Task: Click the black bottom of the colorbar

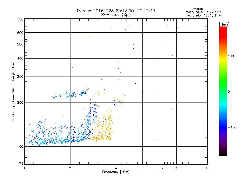Action: coord(223,153)
